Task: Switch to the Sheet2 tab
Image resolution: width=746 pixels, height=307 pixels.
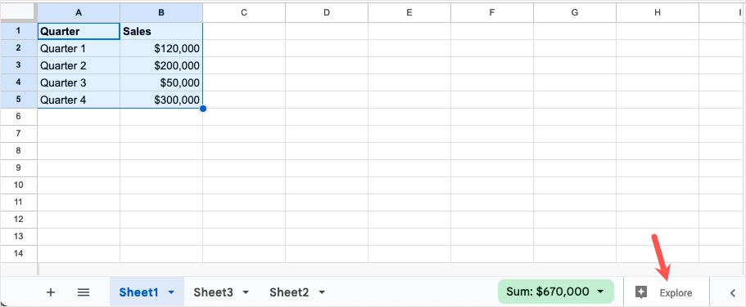Action: click(x=289, y=292)
